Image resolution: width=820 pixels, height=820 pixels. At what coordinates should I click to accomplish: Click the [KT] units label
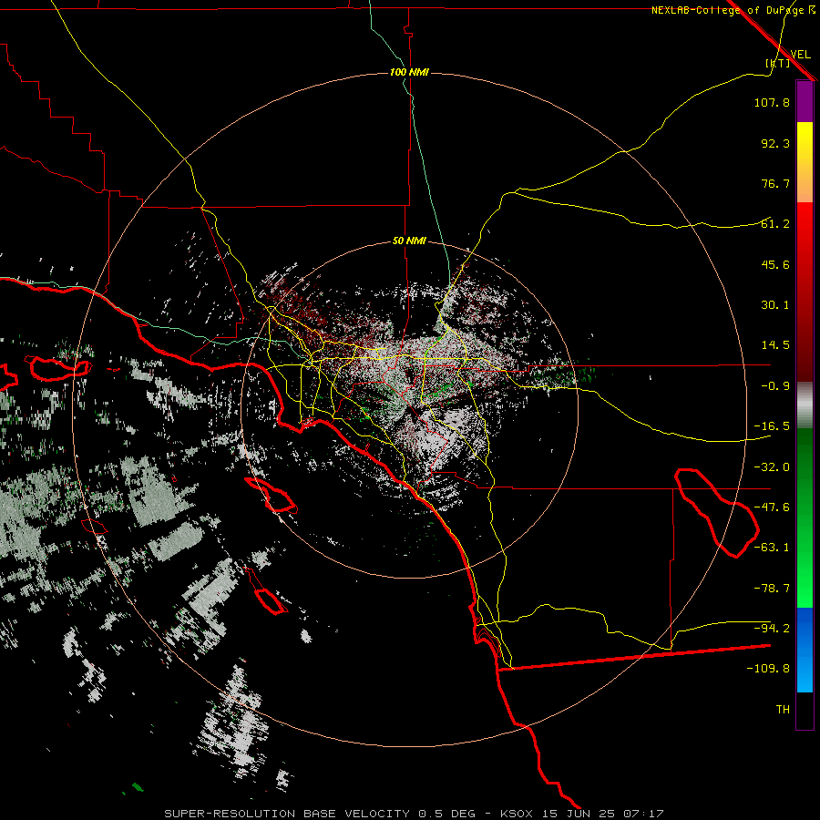tap(778, 63)
